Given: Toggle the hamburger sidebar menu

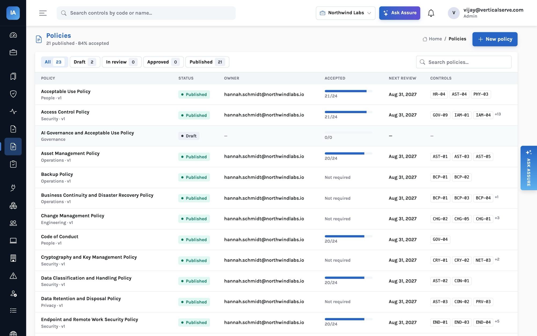Looking at the screenshot, I should tap(43, 13).
